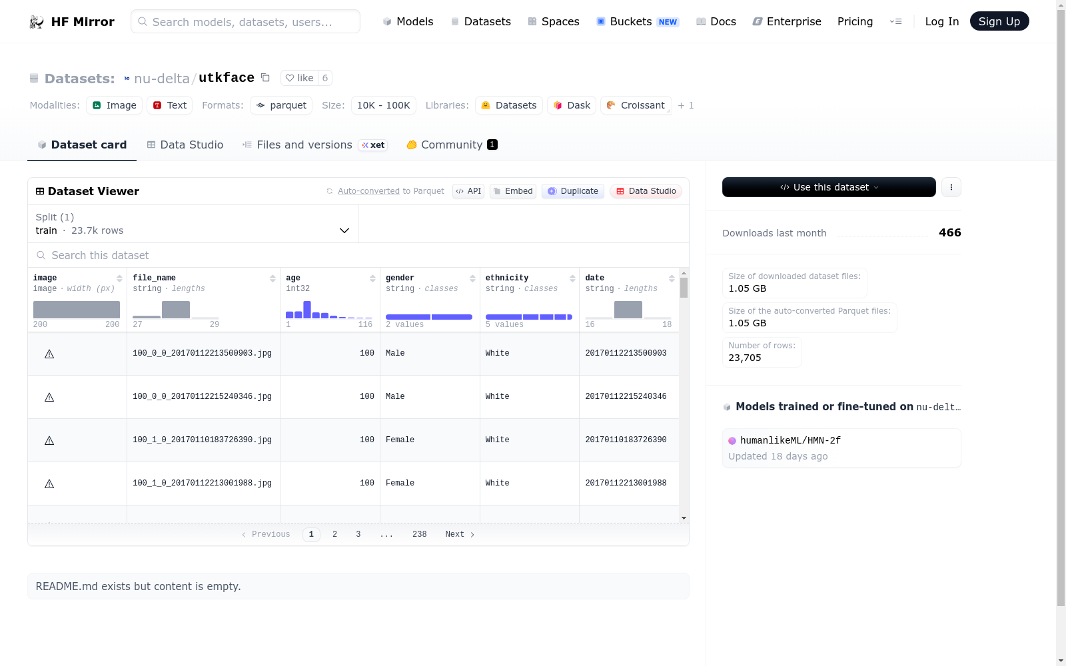Duplicate this dataset

click(x=573, y=191)
